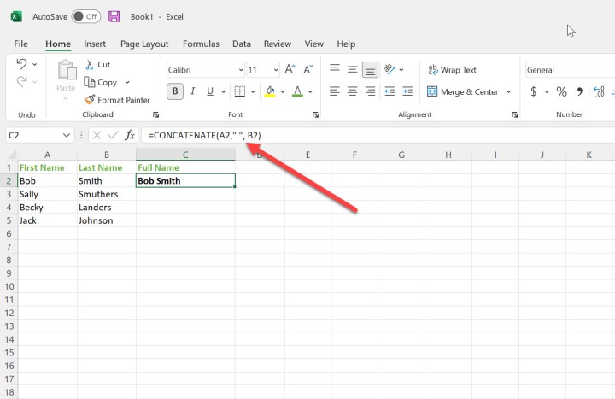Activate the Format Painter brush
Screen dimensions: 615x399
click(90, 100)
